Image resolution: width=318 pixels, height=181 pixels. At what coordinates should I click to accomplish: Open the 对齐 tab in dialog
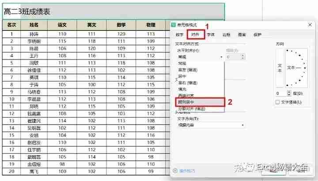pos(195,35)
